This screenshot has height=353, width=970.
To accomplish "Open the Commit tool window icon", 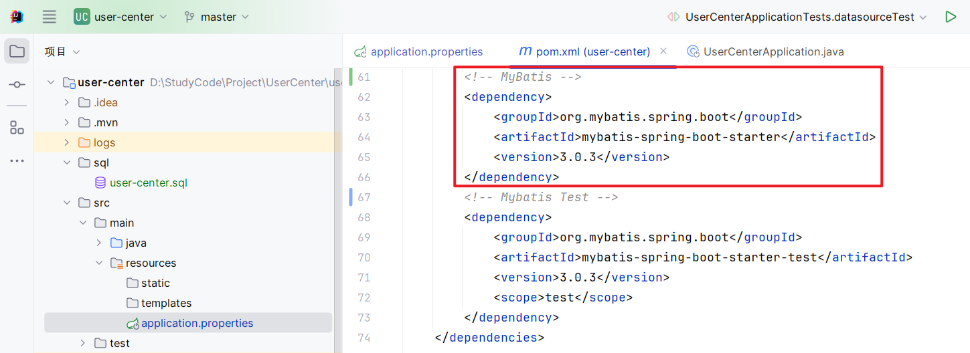I will coord(17,85).
